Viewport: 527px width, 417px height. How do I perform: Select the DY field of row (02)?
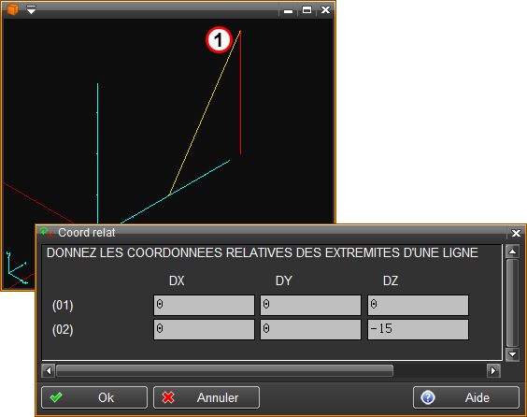pos(310,329)
